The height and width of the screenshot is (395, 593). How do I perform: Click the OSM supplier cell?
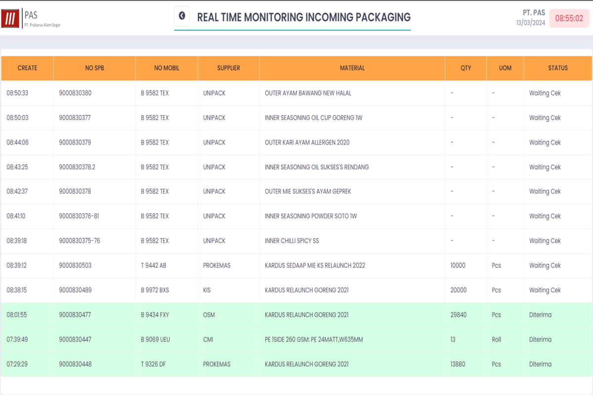(x=209, y=315)
